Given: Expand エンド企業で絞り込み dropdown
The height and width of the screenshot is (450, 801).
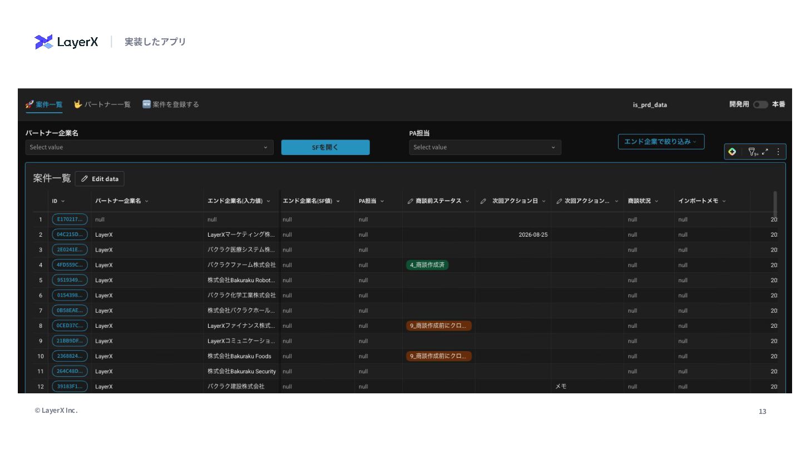Looking at the screenshot, I should [661, 142].
